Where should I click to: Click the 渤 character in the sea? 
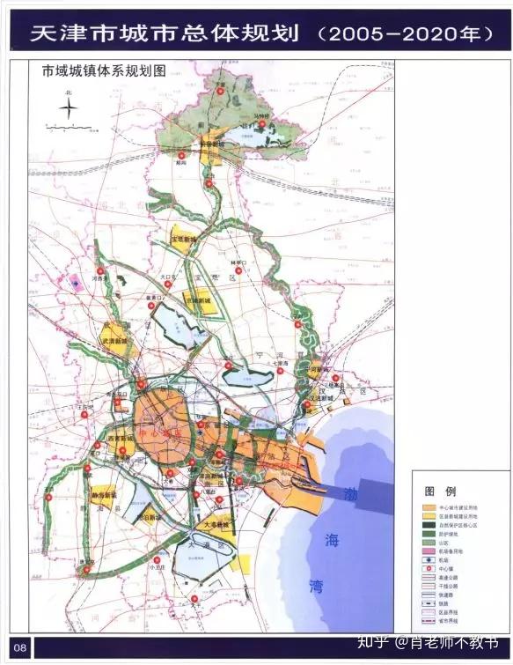click(350, 494)
